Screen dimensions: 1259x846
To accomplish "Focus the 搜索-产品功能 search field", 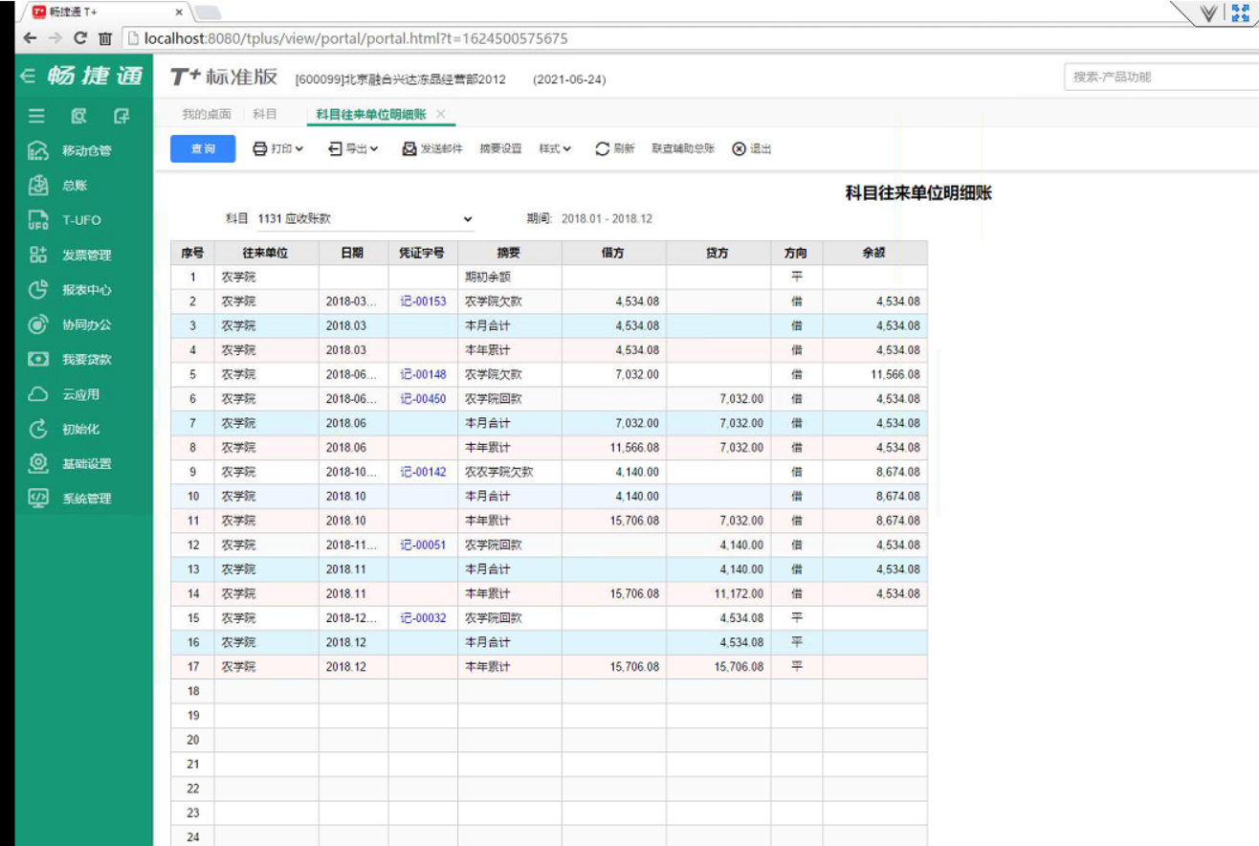I will (x=1160, y=77).
